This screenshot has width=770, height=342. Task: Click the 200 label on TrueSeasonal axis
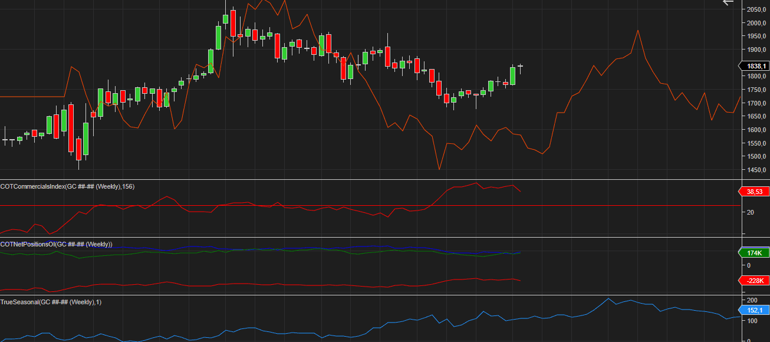tap(752, 301)
